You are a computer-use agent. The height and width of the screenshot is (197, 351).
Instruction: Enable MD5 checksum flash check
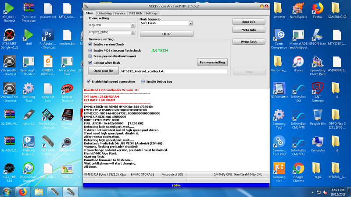coord(90,50)
